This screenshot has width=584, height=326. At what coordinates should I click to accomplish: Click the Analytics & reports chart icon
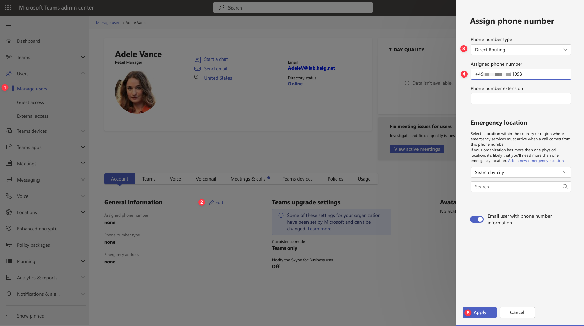[9, 277]
